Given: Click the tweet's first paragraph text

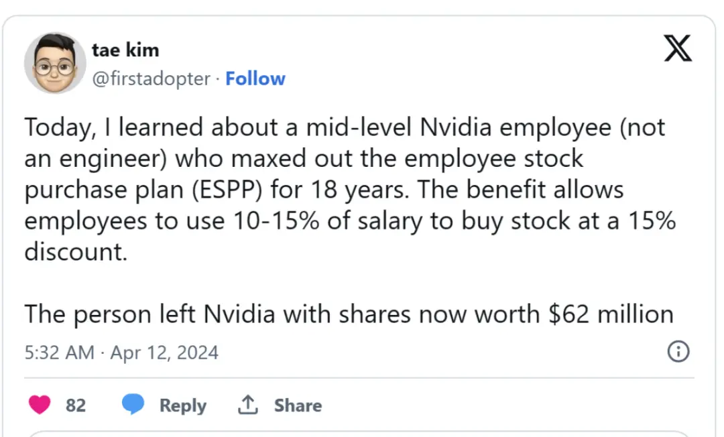Looking at the screenshot, I should 350,189.
